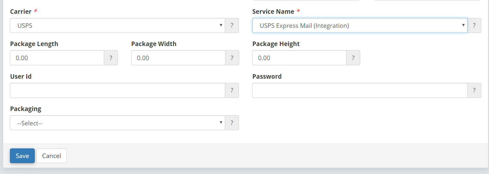This screenshot has height=174, width=489.
Task: Expand the Service Name dropdown
Action: click(x=360, y=26)
